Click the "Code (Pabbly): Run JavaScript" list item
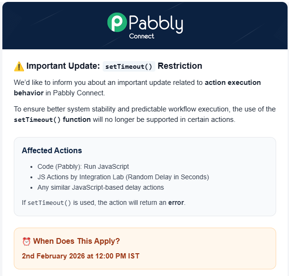The height and width of the screenshot is (276, 289). 83,167
